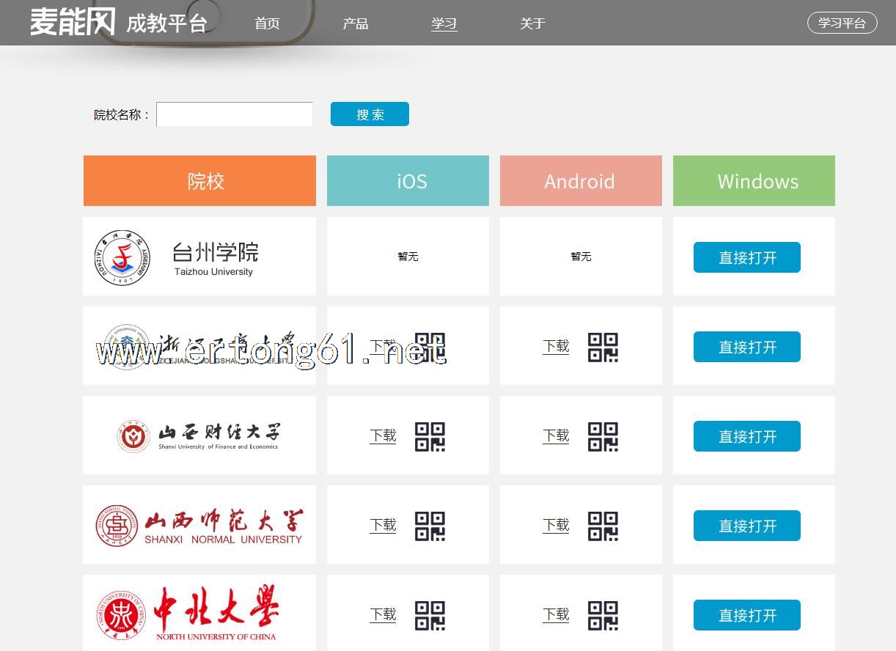Go to the 产品 menu item
This screenshot has height=651, width=896.
(x=356, y=23)
